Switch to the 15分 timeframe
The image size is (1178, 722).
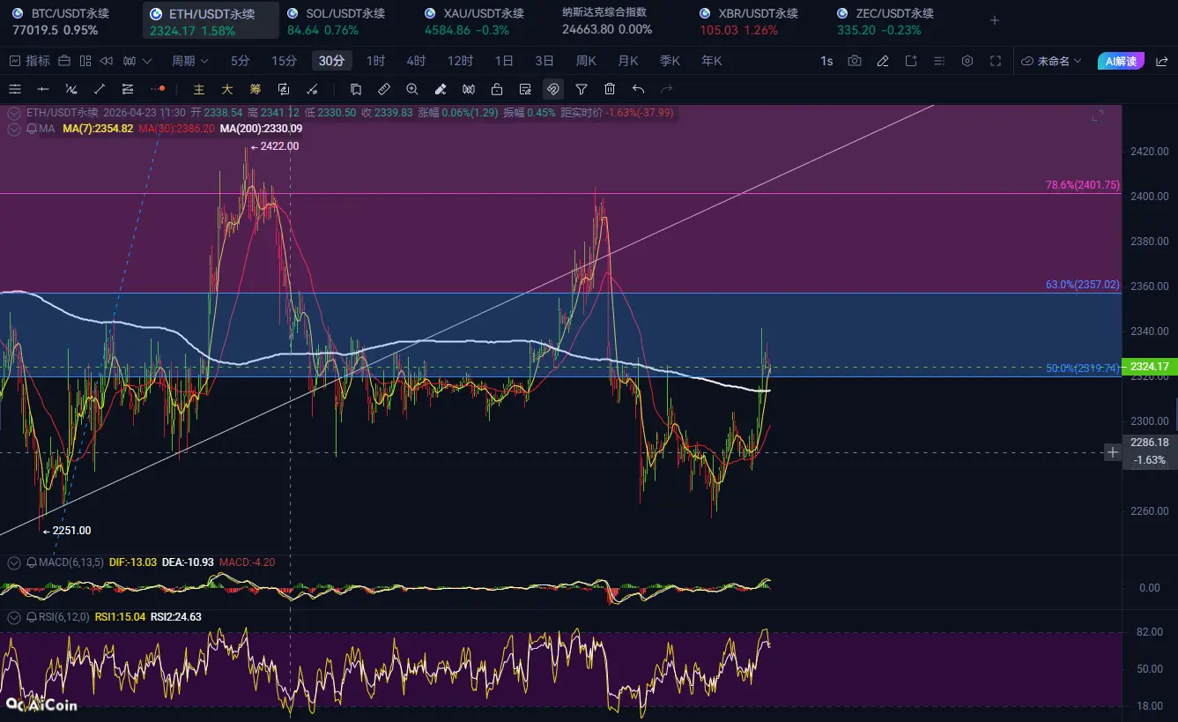coord(285,61)
